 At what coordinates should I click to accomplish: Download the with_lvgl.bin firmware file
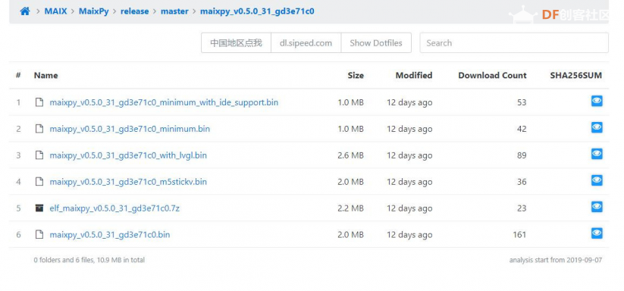click(128, 155)
